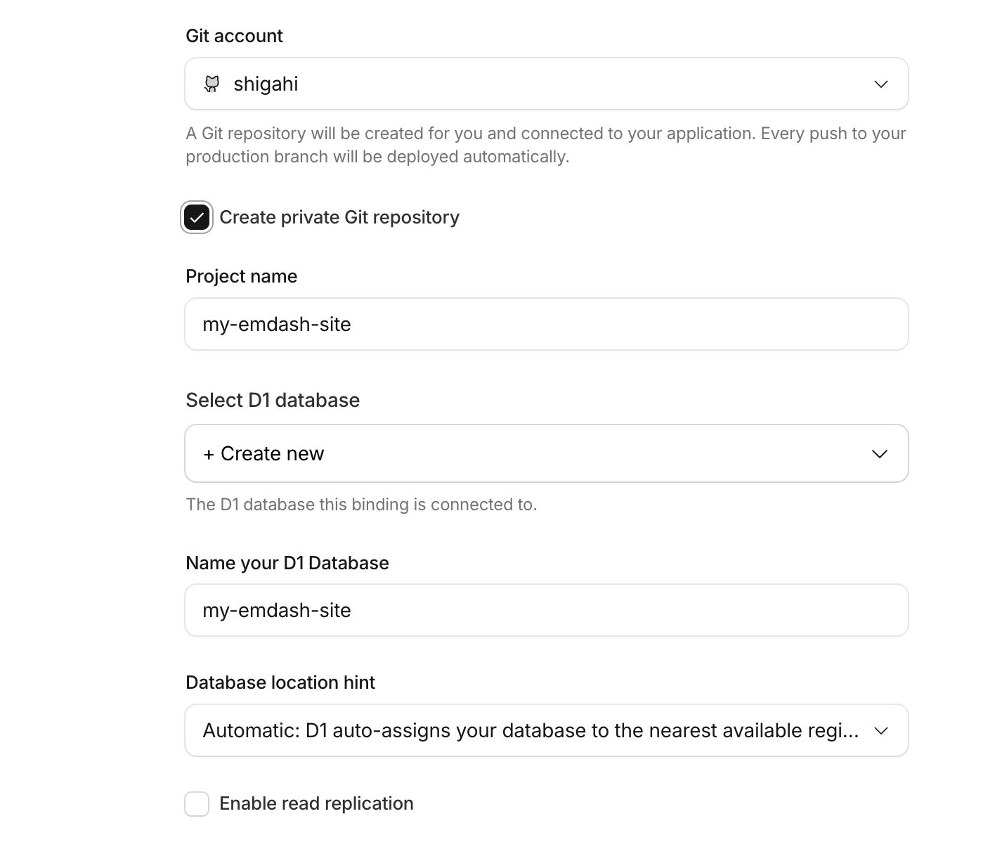
Task: Click the chevron in Select D1 database
Action: [879, 454]
